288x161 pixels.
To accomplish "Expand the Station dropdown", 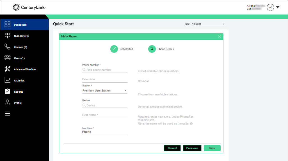I will point(125,91).
